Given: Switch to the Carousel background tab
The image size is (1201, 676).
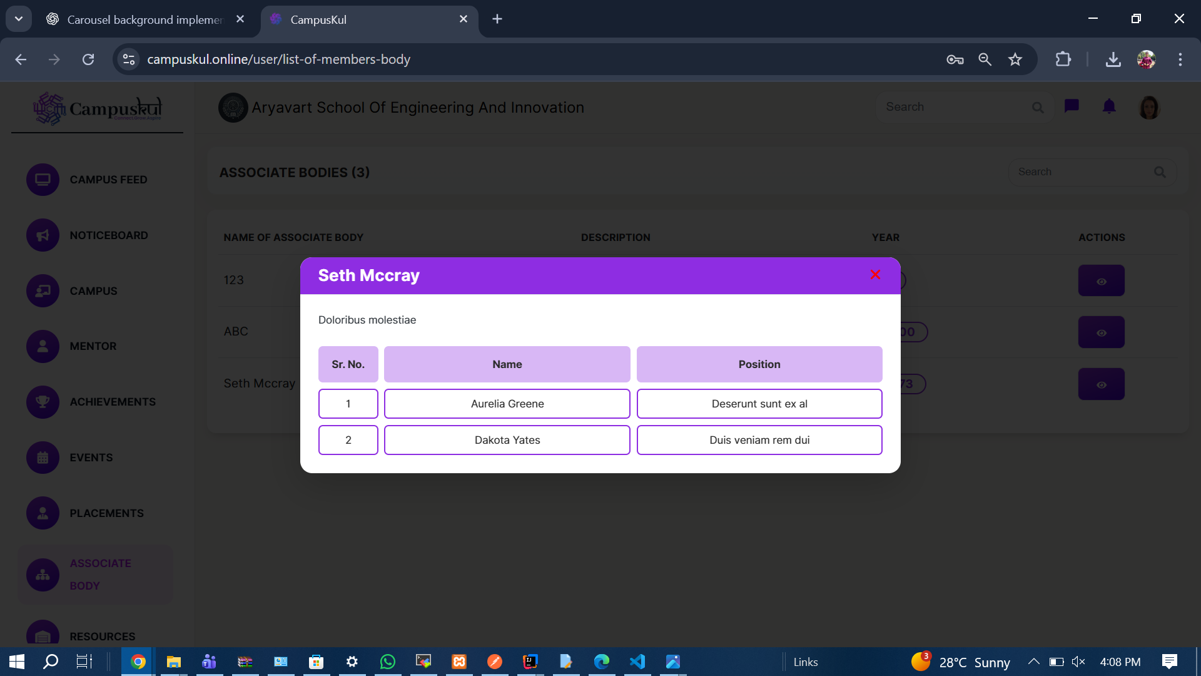Looking at the screenshot, I should [144, 19].
